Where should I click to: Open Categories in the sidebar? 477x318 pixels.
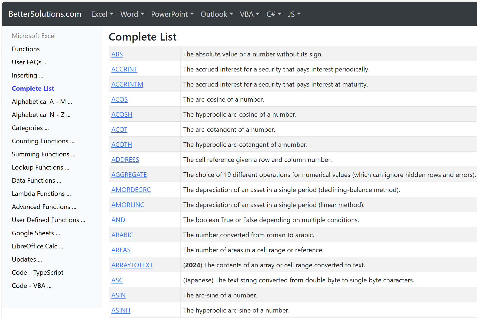click(30, 128)
